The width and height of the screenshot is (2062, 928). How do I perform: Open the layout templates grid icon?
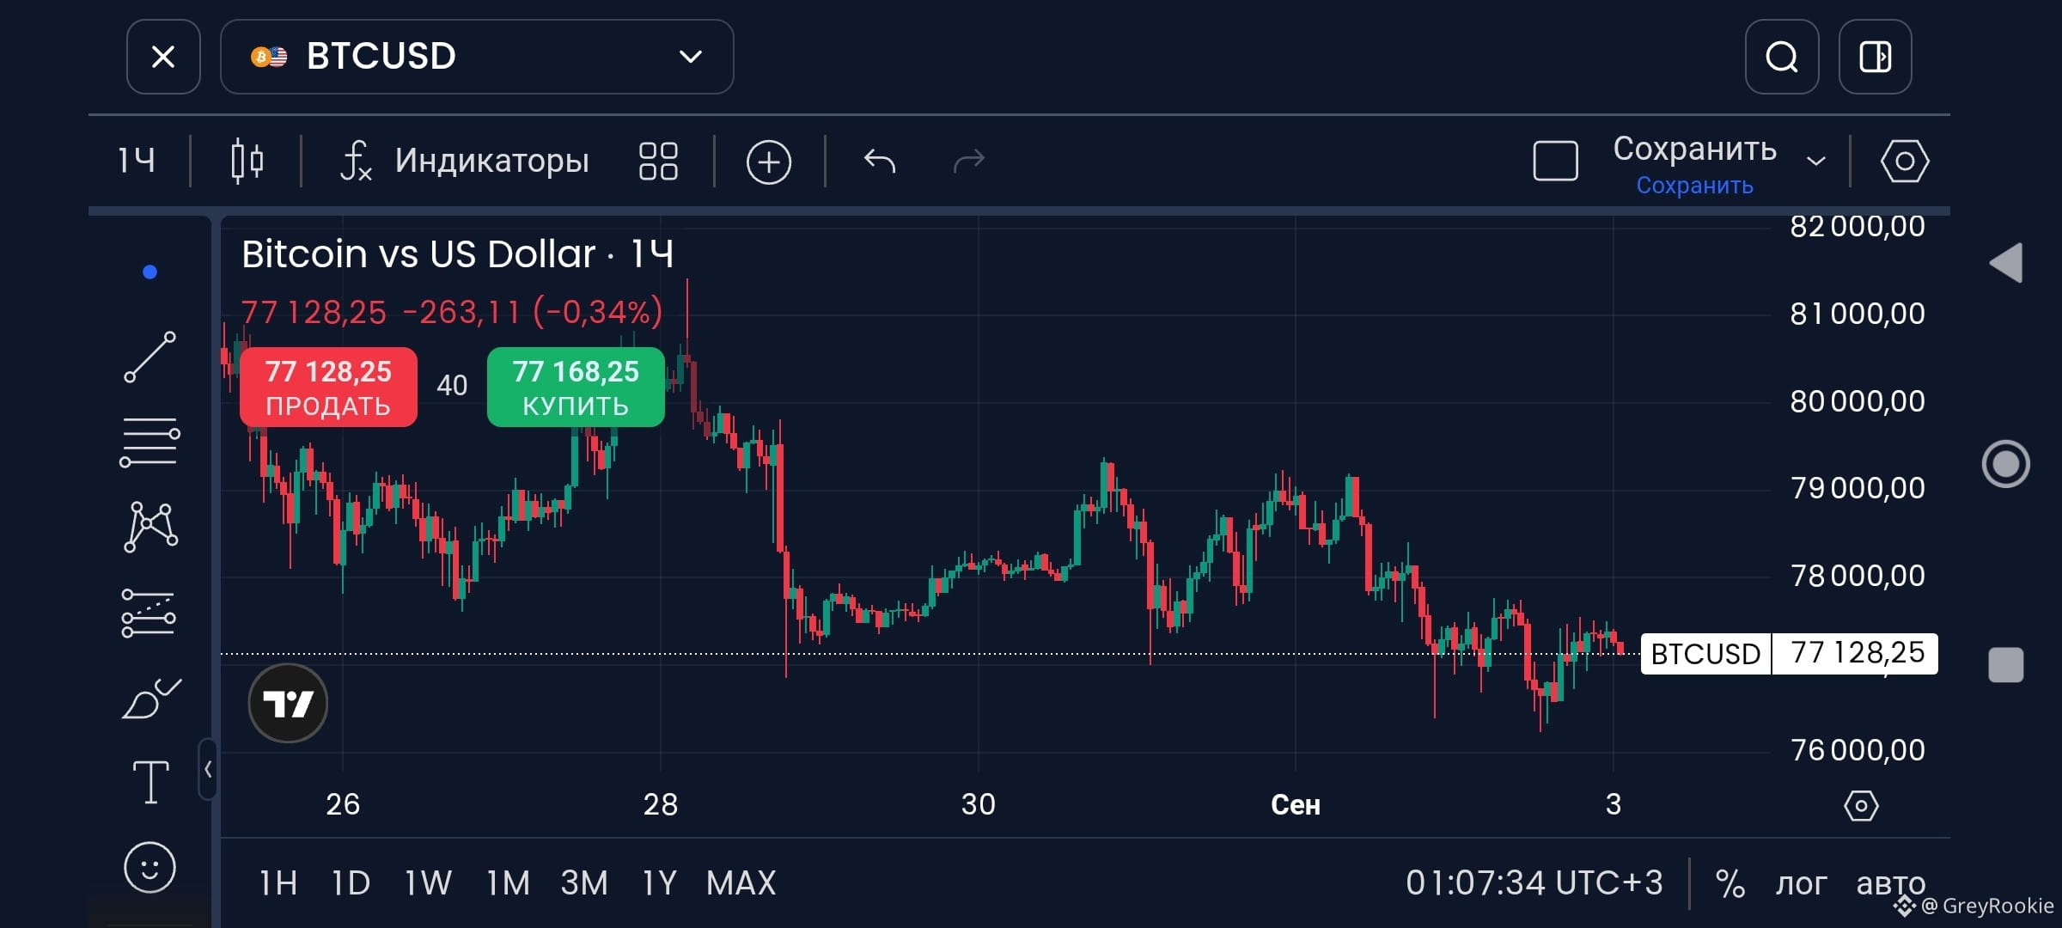(658, 161)
